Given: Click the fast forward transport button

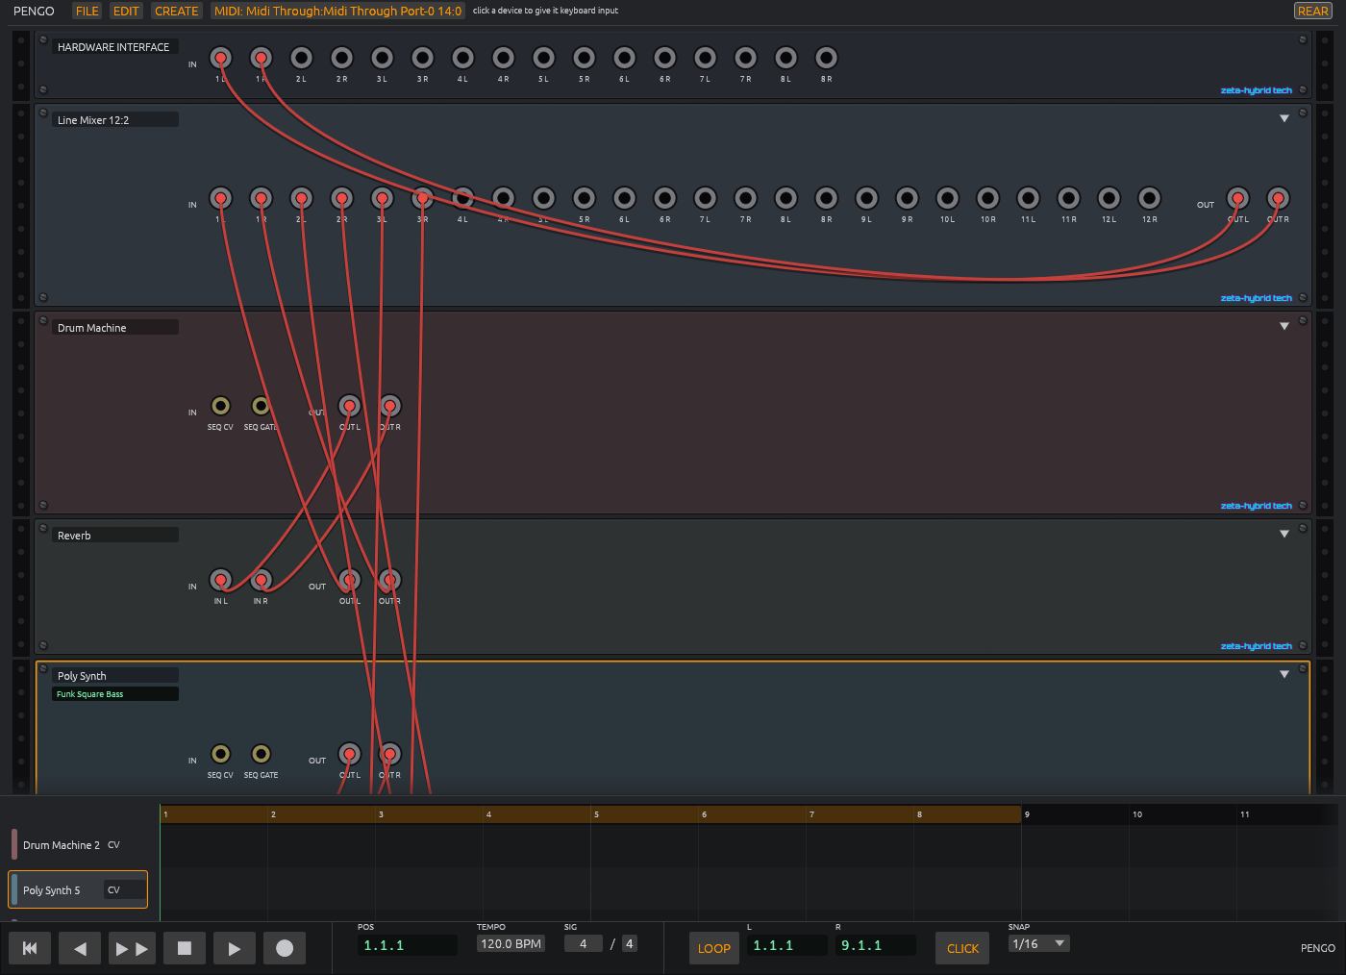Looking at the screenshot, I should tap(131, 948).
